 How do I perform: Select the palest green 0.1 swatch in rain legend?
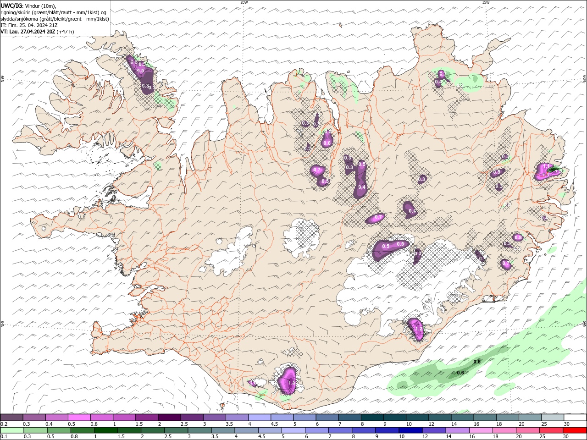pos(12,430)
